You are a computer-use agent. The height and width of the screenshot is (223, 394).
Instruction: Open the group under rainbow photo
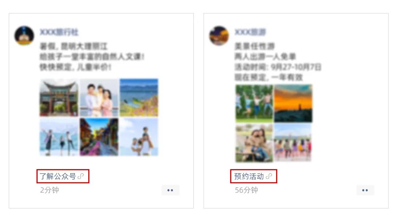tap(293, 143)
